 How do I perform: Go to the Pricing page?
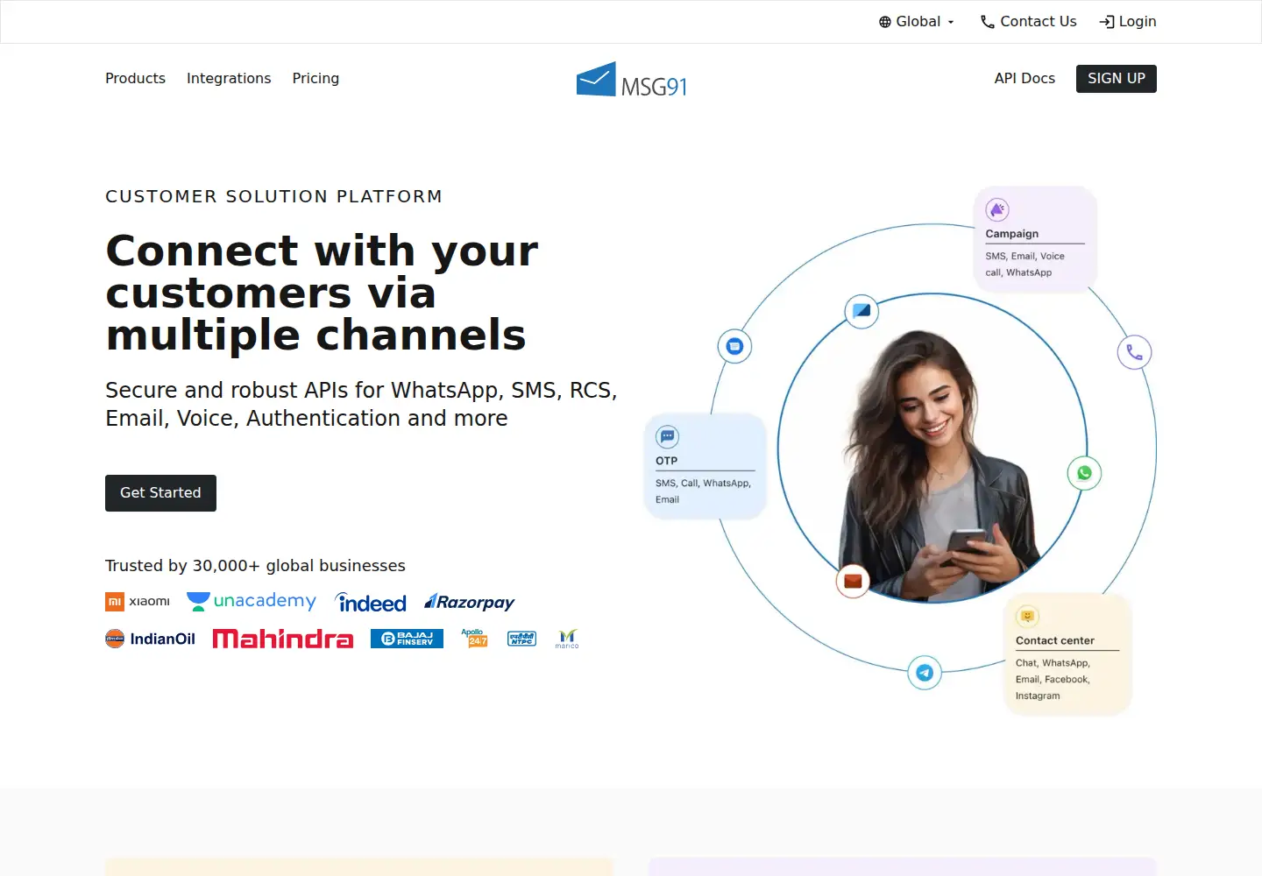(x=315, y=78)
